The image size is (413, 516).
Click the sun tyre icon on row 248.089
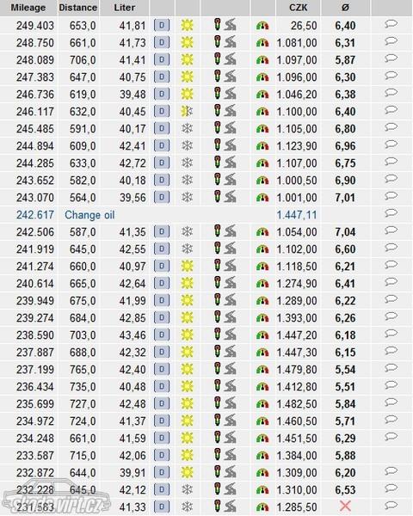pyautogui.click(x=187, y=60)
